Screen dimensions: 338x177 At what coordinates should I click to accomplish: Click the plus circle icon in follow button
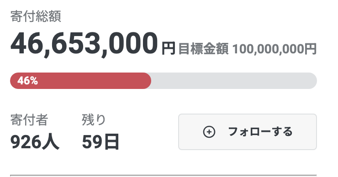(x=209, y=132)
